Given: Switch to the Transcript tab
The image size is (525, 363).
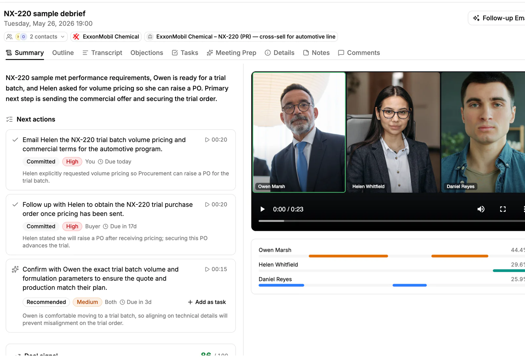Looking at the screenshot, I should point(102,53).
